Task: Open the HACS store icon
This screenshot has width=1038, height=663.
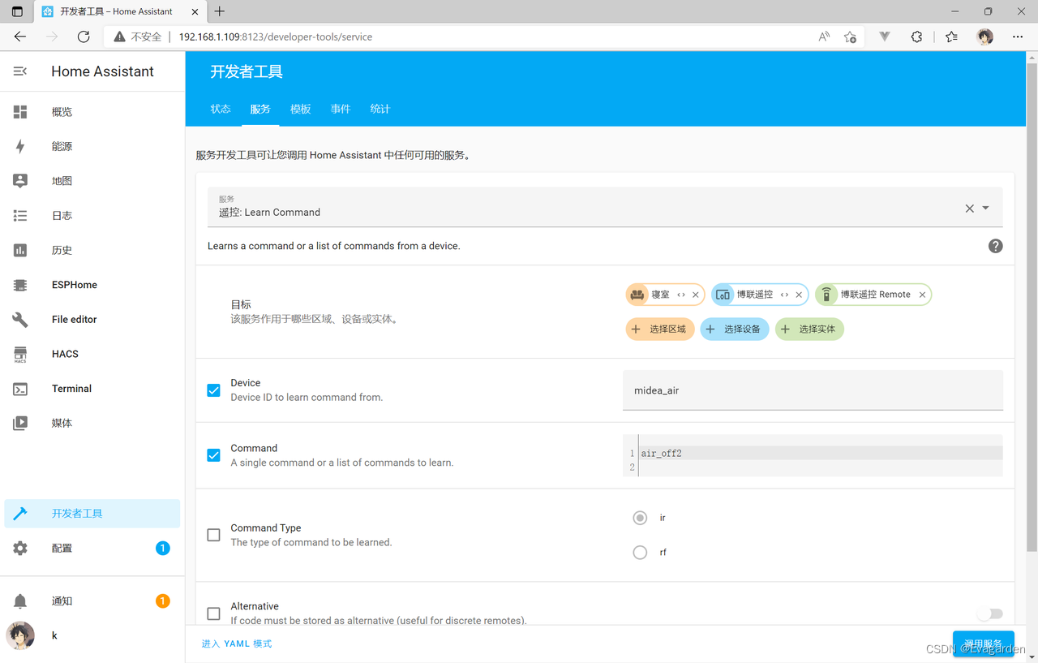Action: [x=20, y=354]
